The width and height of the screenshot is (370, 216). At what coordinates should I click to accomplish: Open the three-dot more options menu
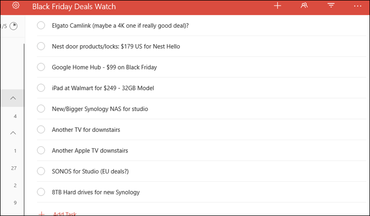(358, 6)
